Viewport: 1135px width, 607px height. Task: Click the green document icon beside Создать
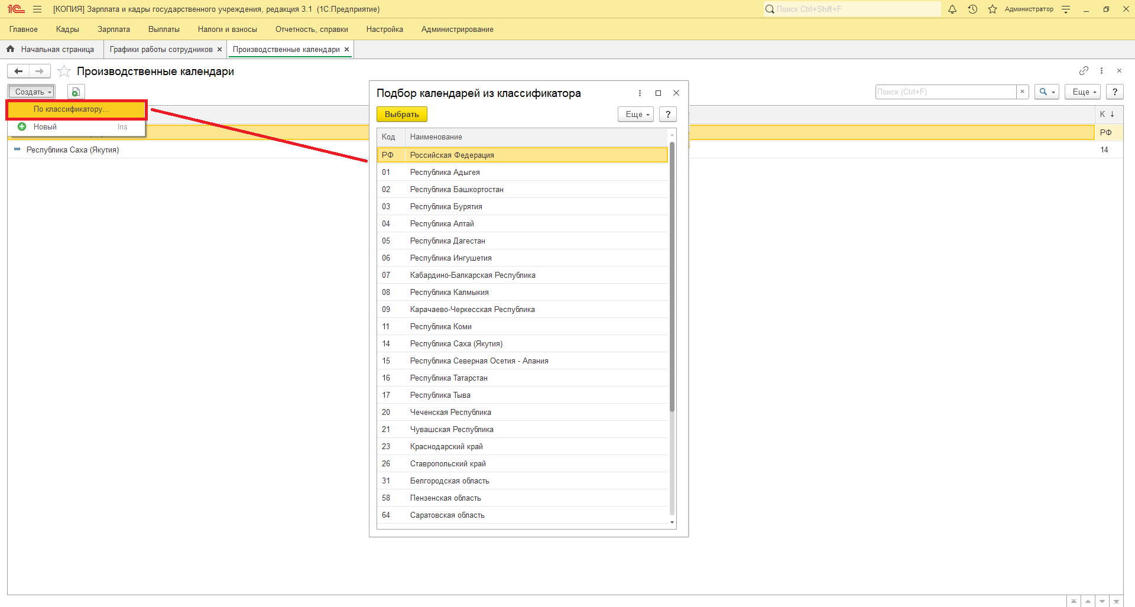(76, 92)
